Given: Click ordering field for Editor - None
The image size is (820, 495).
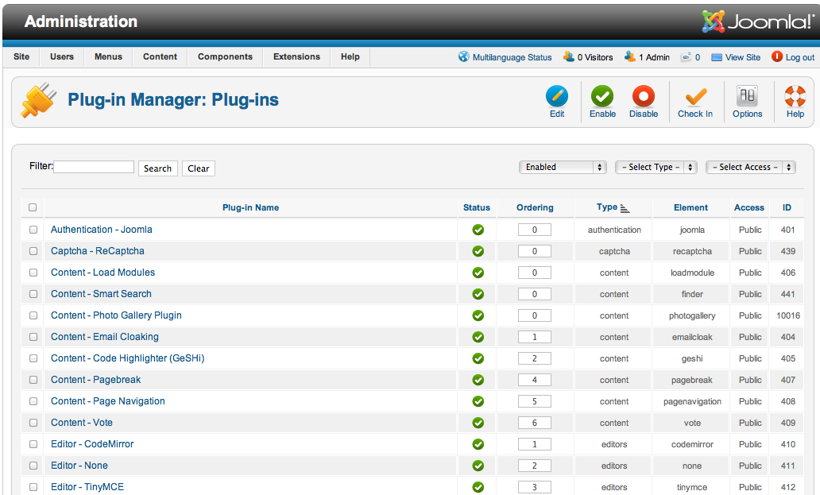Looking at the screenshot, I should (535, 466).
